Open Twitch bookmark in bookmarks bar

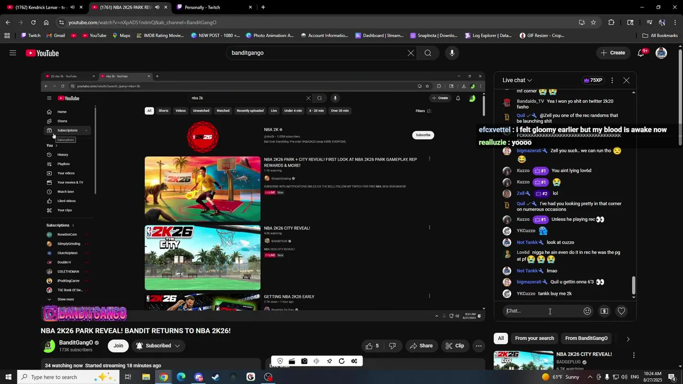pyautogui.click(x=30, y=36)
